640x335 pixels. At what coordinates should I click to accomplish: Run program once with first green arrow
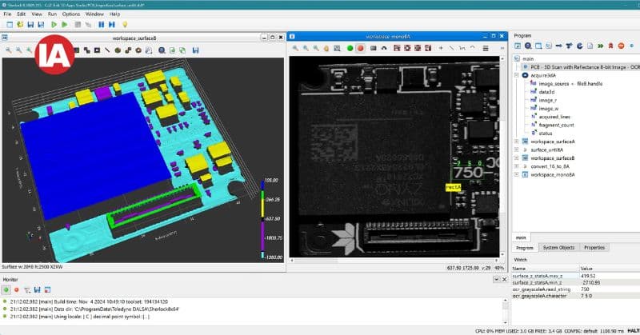pos(54,25)
